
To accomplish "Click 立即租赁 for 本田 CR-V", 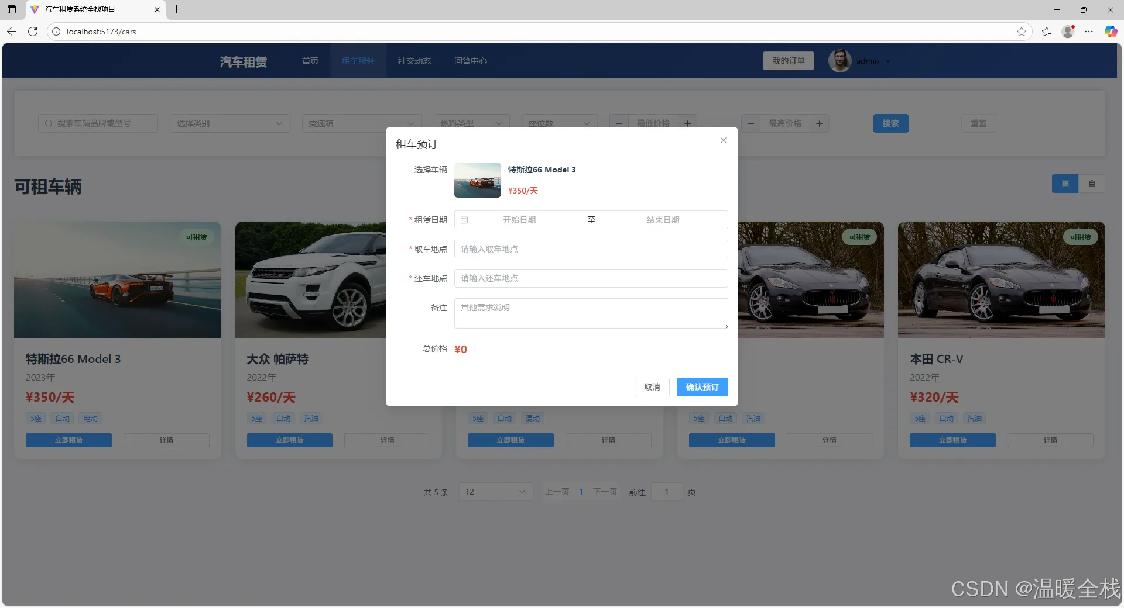I will (952, 440).
